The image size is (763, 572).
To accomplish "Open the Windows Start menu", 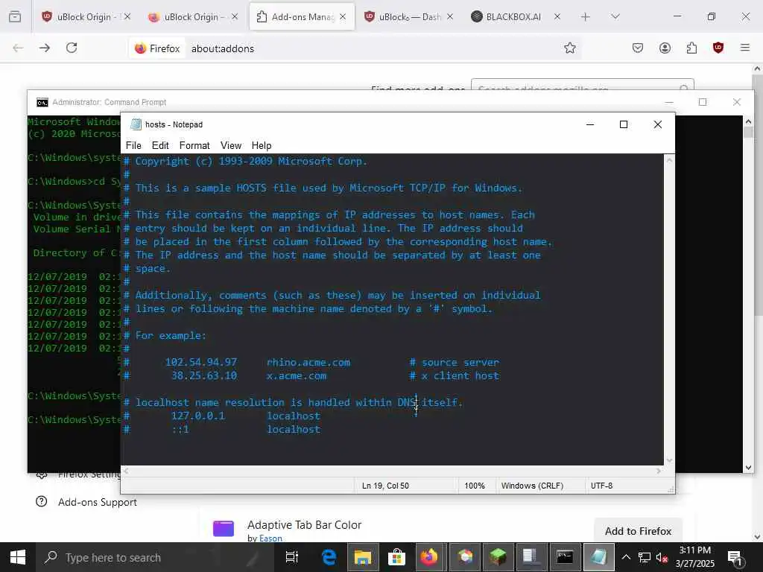I will pyautogui.click(x=18, y=557).
